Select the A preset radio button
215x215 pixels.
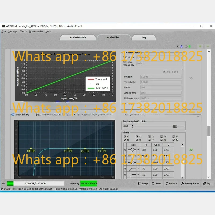(178, 46)
